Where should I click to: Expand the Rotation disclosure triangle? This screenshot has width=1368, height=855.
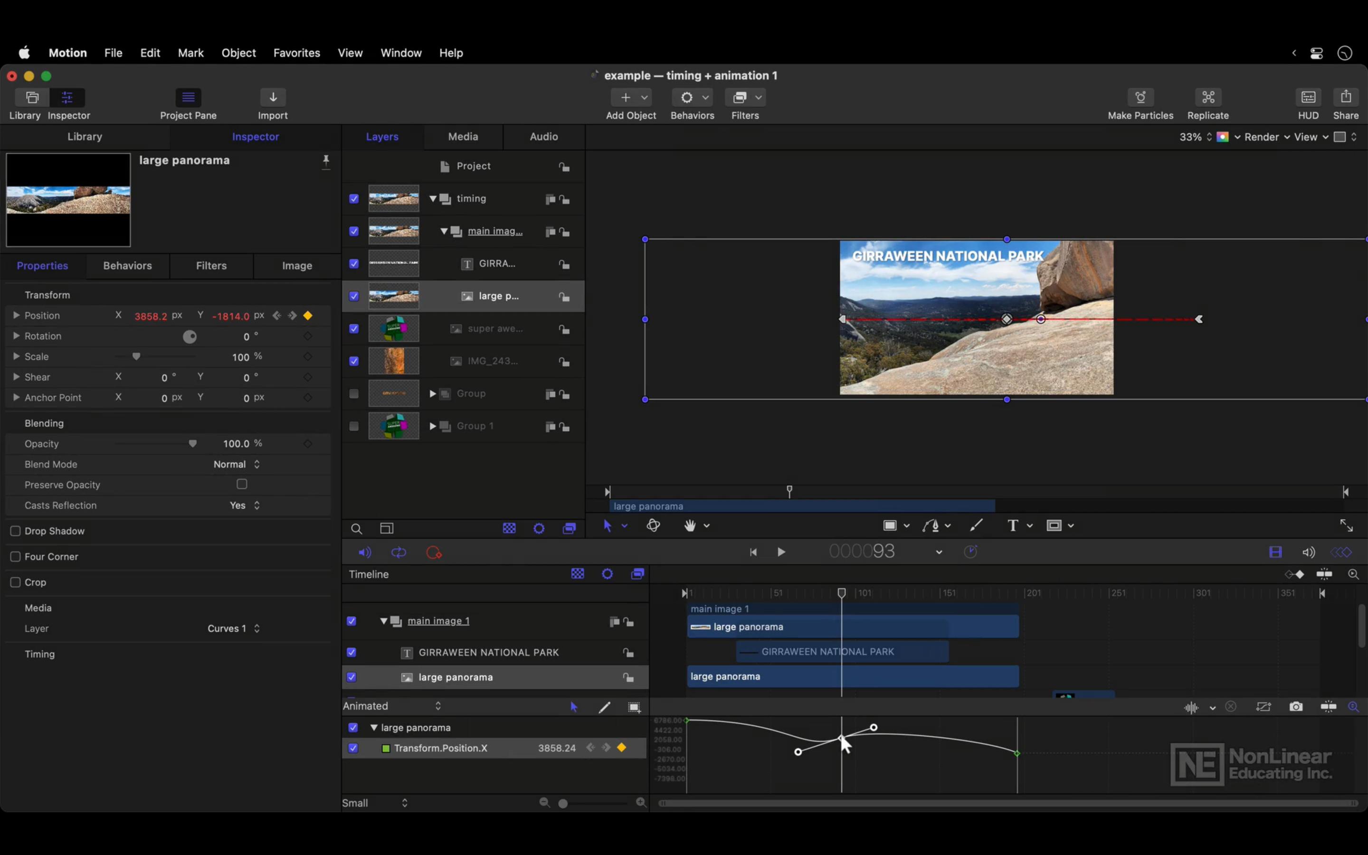coord(16,336)
